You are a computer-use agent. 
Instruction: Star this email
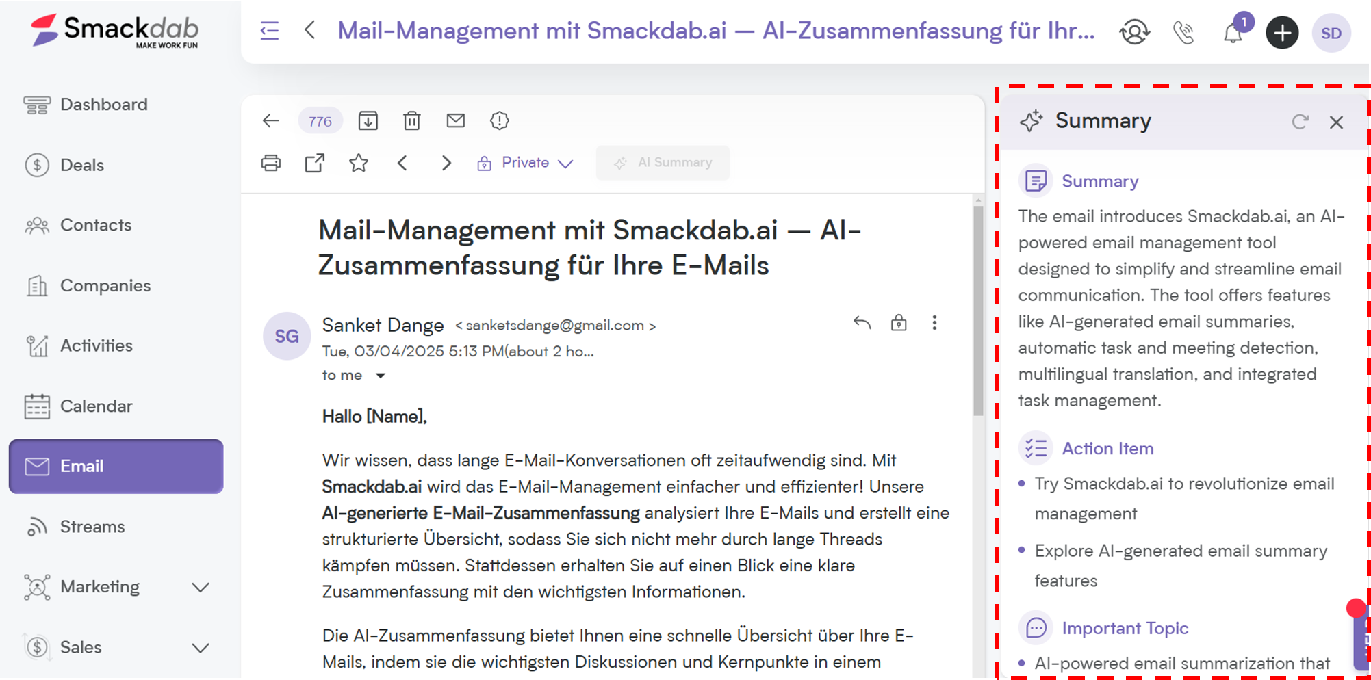(x=359, y=163)
